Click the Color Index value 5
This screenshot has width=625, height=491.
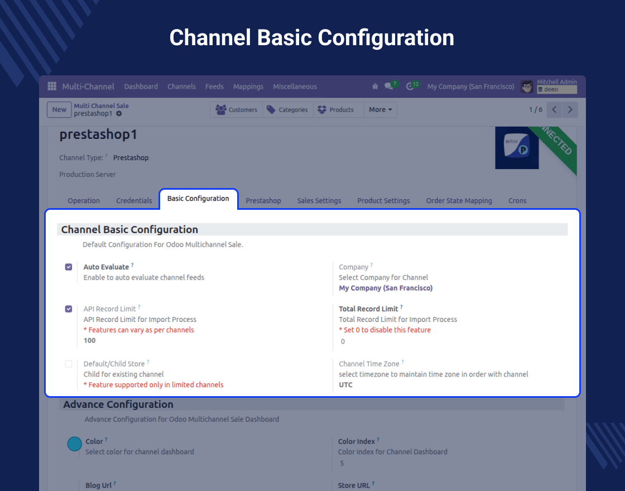tap(342, 464)
